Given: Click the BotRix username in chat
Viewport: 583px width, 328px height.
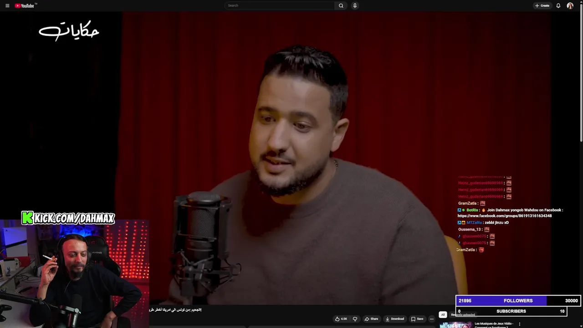Looking at the screenshot, I should tap(472, 210).
